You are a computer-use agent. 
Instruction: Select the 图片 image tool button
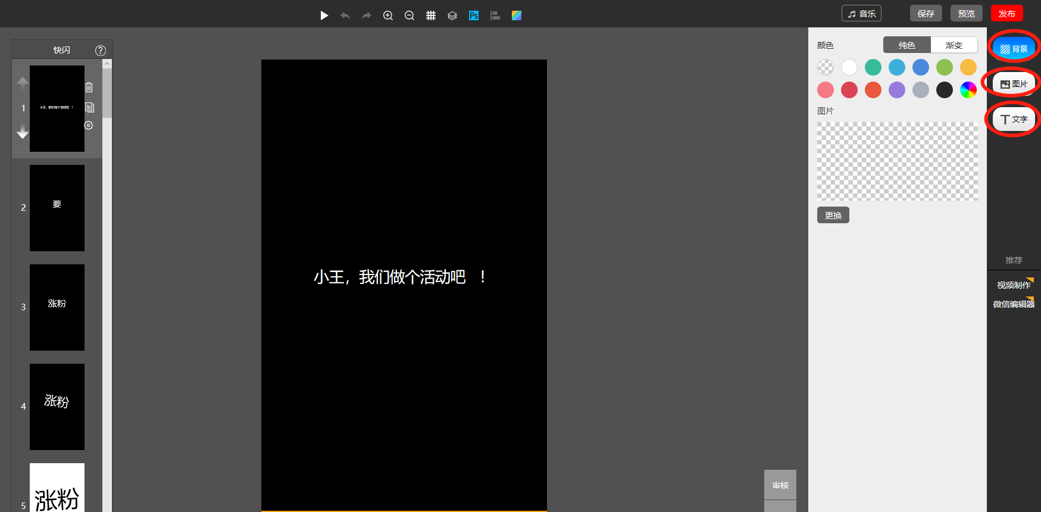(1014, 84)
